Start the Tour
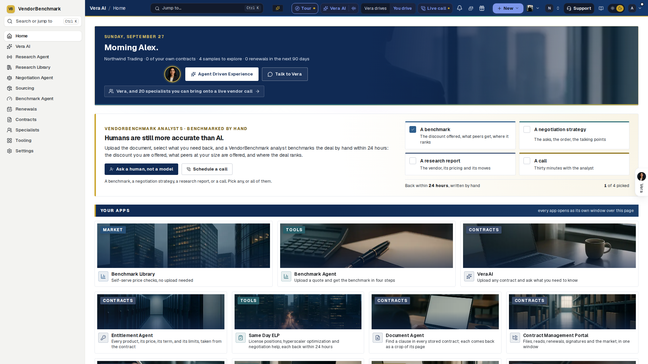648x364 pixels. tap(305, 8)
